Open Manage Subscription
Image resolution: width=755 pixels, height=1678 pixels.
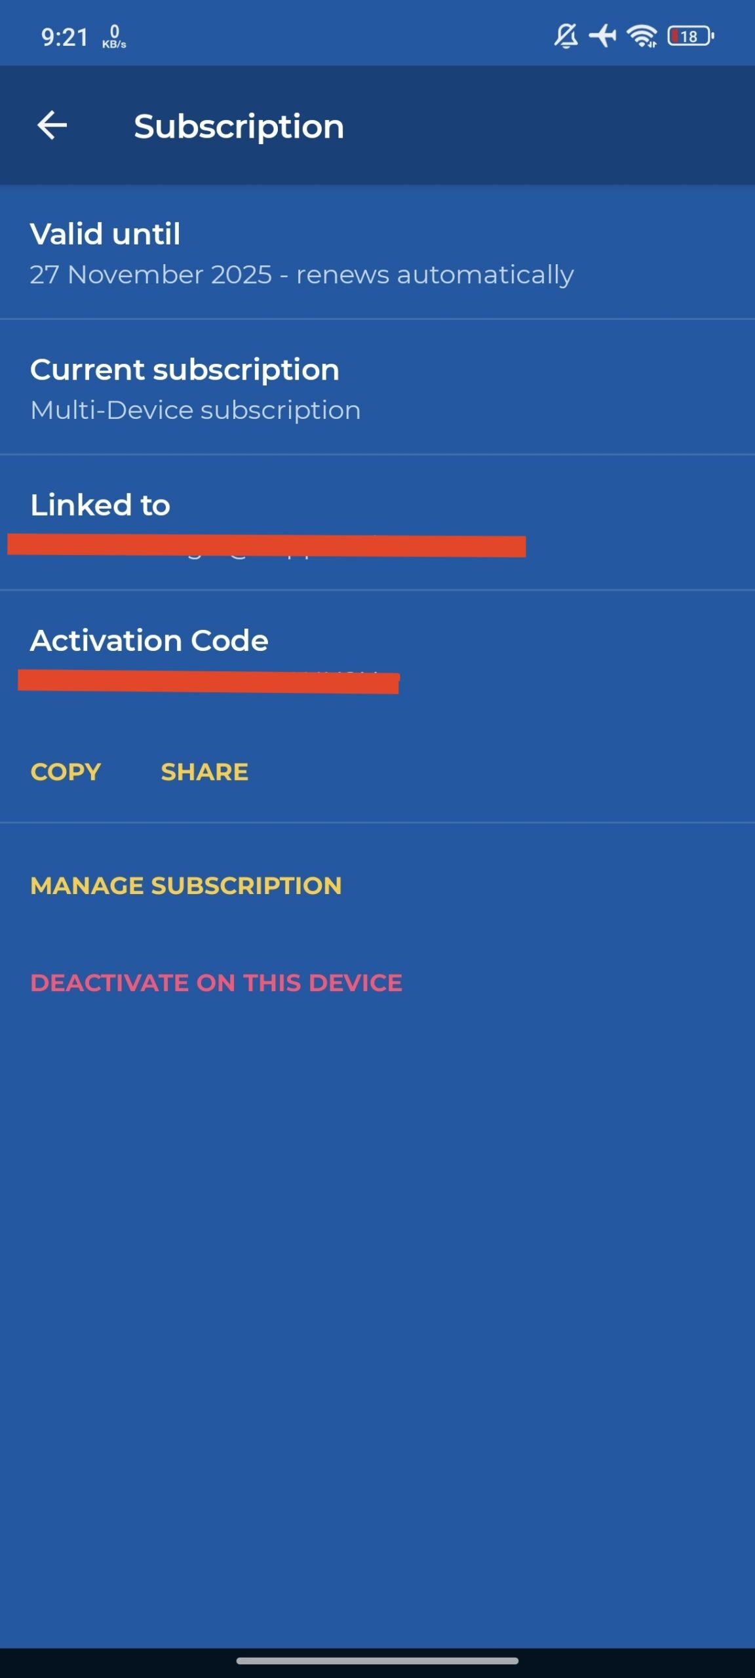(x=186, y=886)
